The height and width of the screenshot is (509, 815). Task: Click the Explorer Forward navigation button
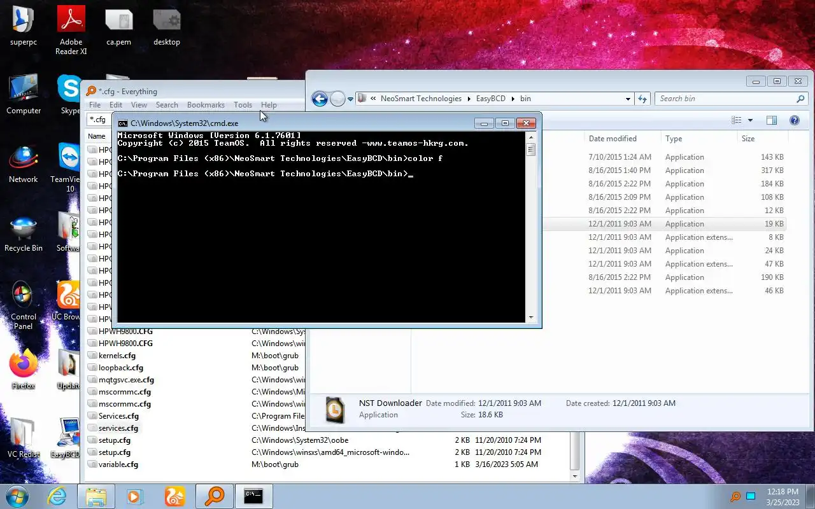click(x=337, y=99)
